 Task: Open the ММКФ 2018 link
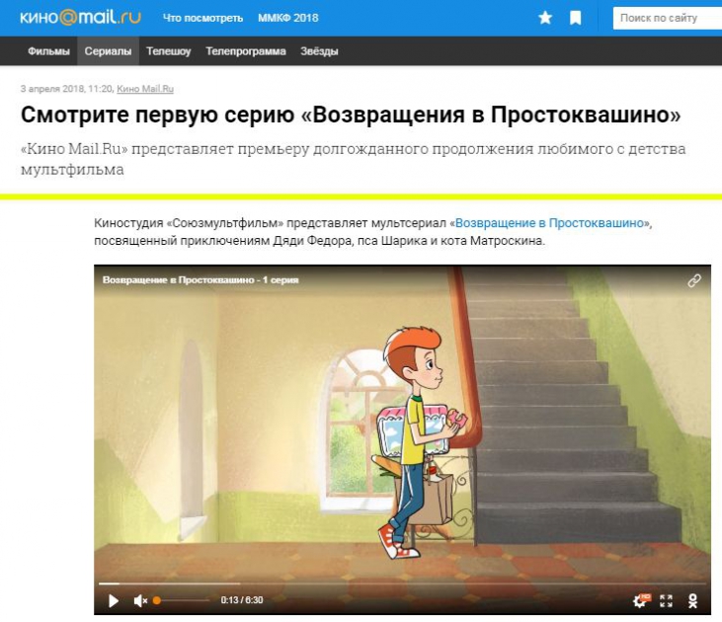(287, 18)
